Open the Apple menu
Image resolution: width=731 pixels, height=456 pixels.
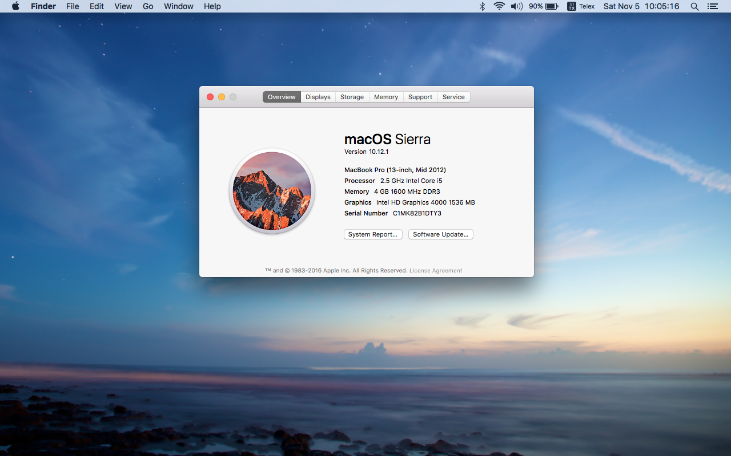pos(15,6)
